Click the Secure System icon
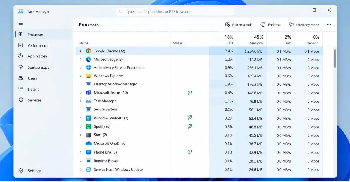Viewport: 350px width, 182px height. click(x=88, y=109)
